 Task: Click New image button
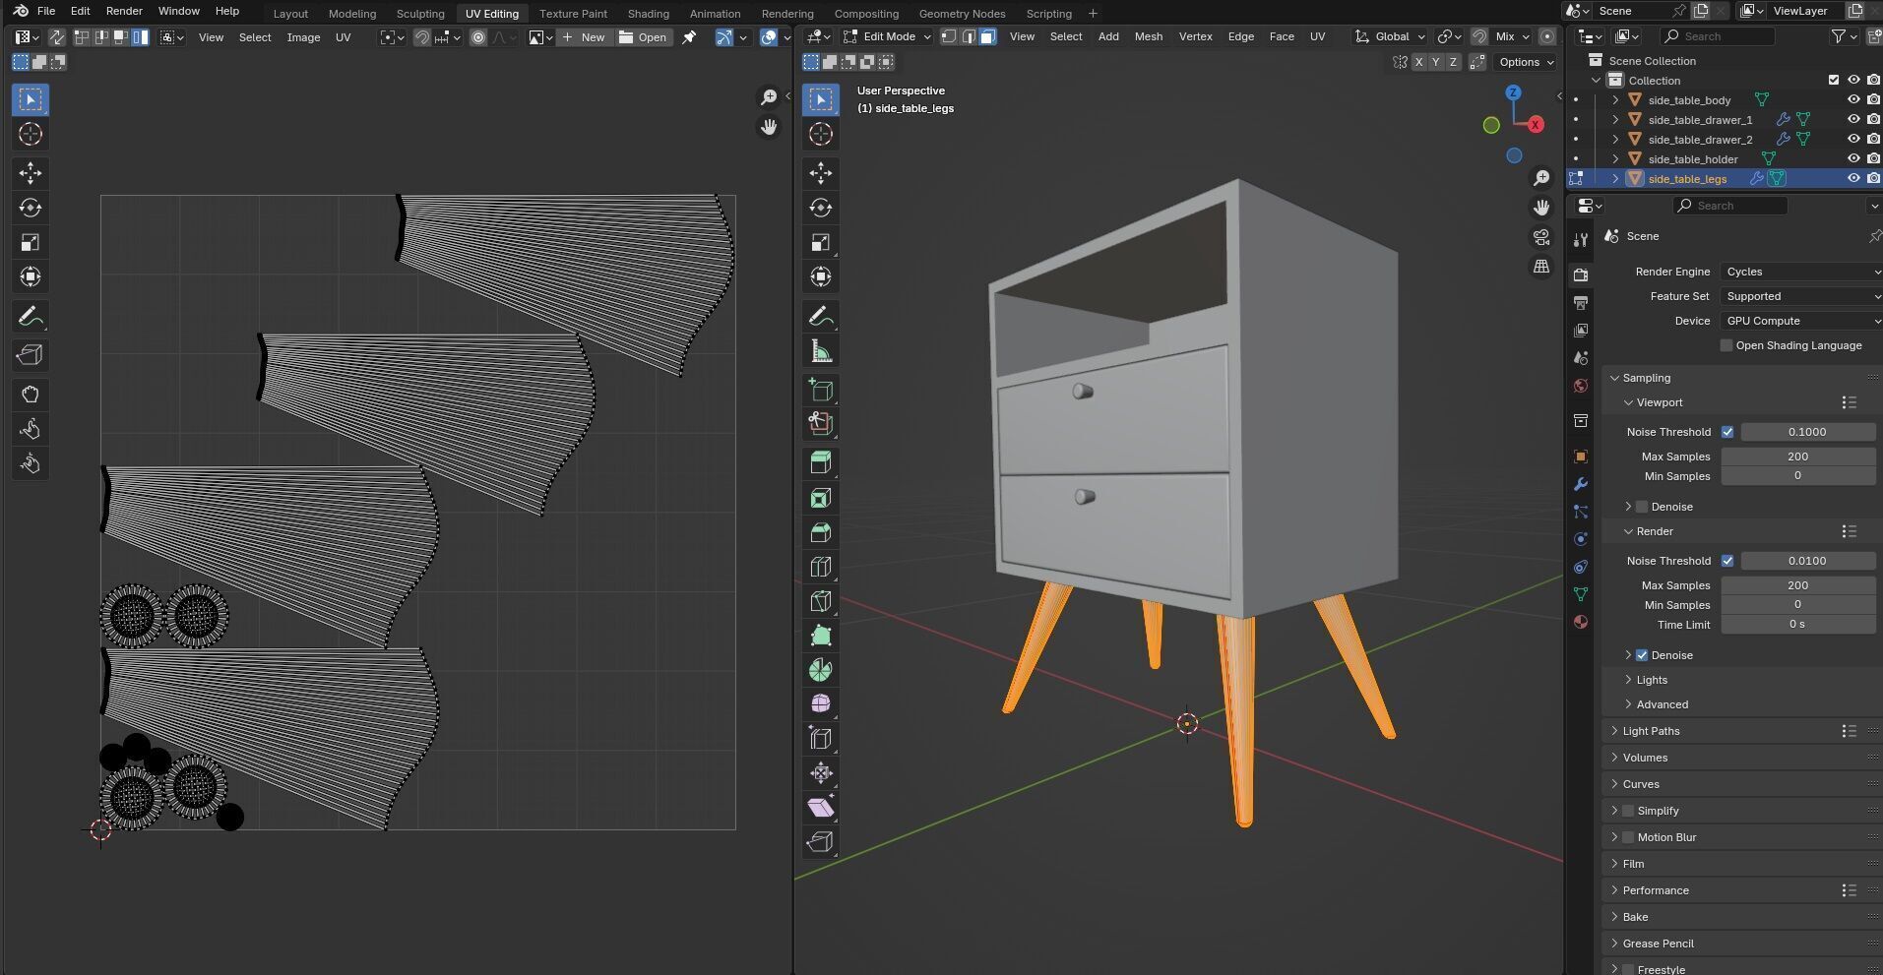[584, 37]
